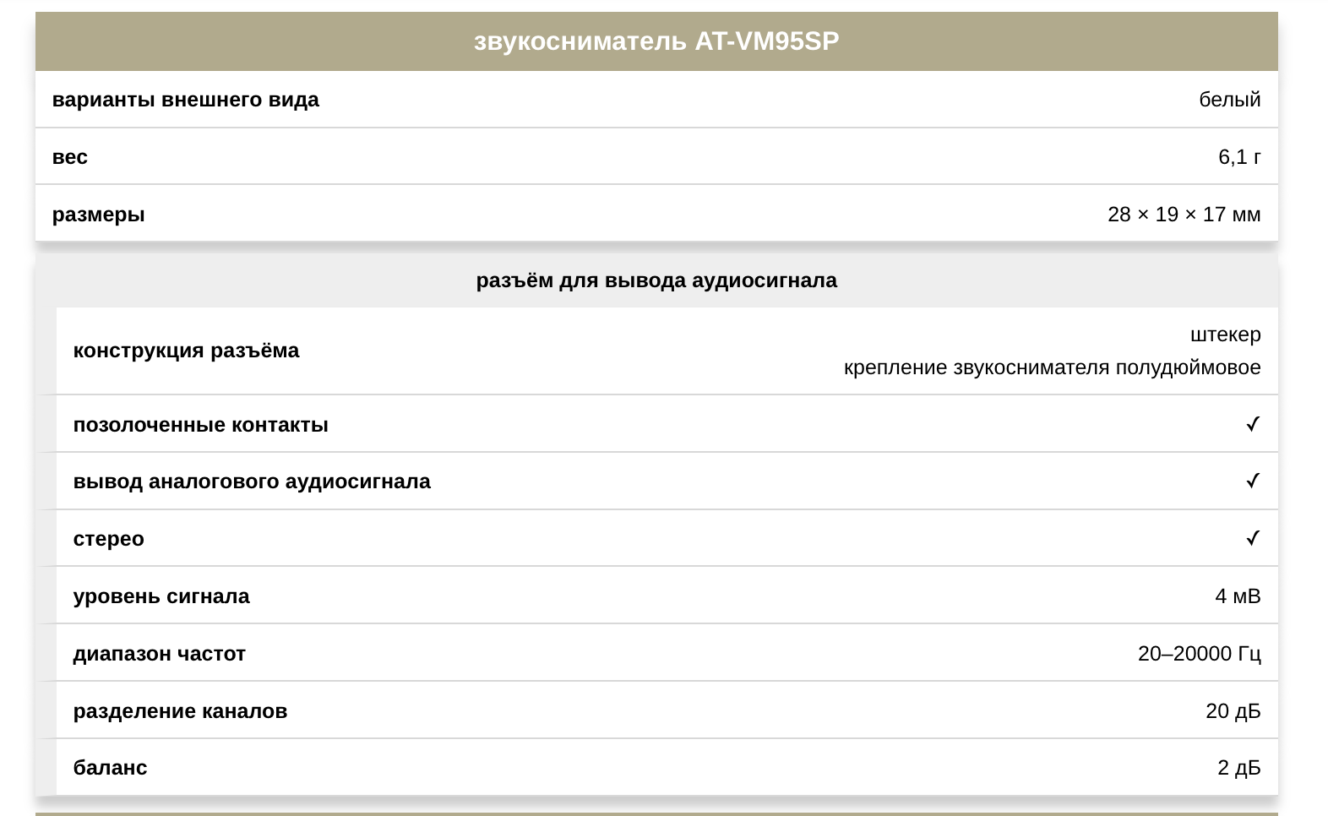Click the header 'звукосниматель AT-VM95SP'
This screenshot has height=816, width=1328.
(656, 41)
